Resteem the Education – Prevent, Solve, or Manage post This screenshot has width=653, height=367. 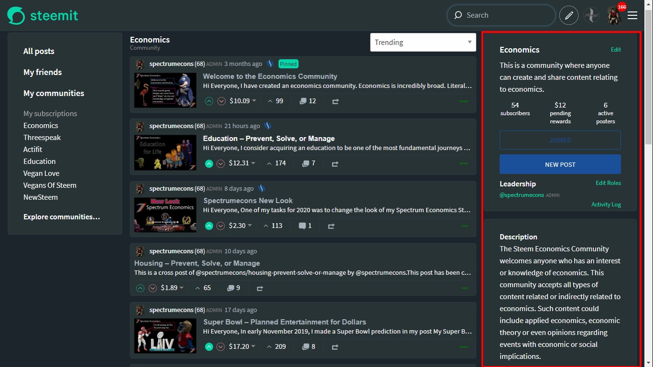[335, 163]
